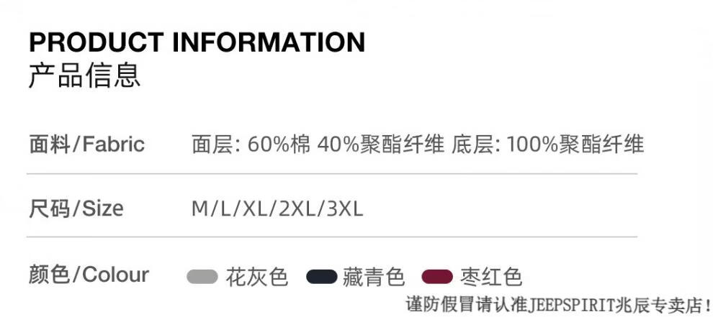Screen dimensions: 713x317
Task: Pick the navy 藏青色 color swatch
Action: coord(321,277)
